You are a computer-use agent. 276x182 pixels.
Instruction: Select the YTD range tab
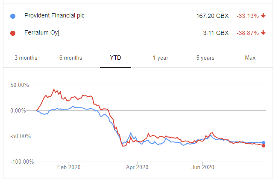pos(115,58)
